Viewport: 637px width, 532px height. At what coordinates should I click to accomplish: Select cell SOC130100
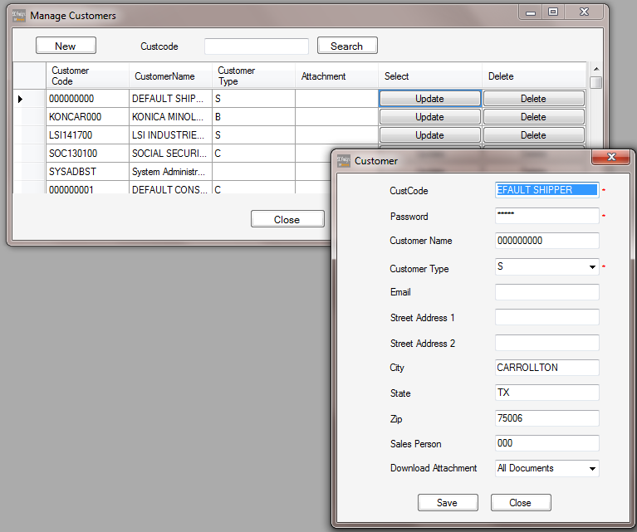pyautogui.click(x=87, y=154)
